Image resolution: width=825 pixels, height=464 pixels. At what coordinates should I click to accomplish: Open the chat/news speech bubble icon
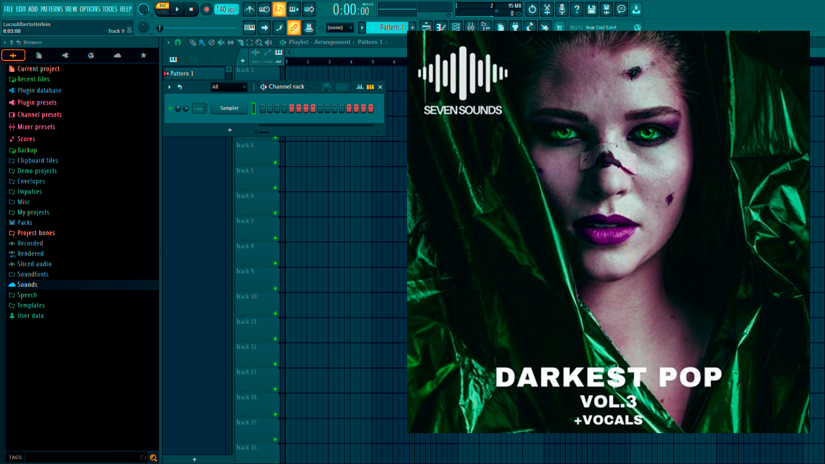(621, 9)
